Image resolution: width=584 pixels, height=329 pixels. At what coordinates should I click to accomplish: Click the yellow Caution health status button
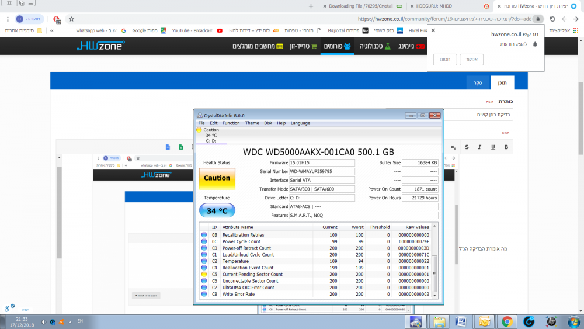[x=217, y=178]
